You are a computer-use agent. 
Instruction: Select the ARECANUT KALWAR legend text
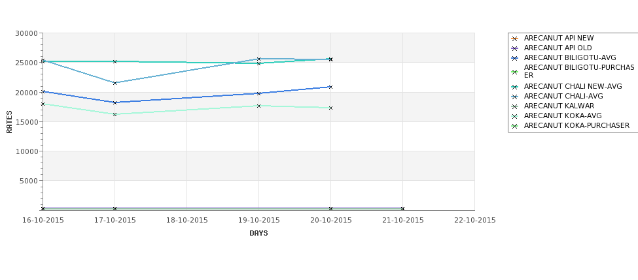pyautogui.click(x=559, y=106)
